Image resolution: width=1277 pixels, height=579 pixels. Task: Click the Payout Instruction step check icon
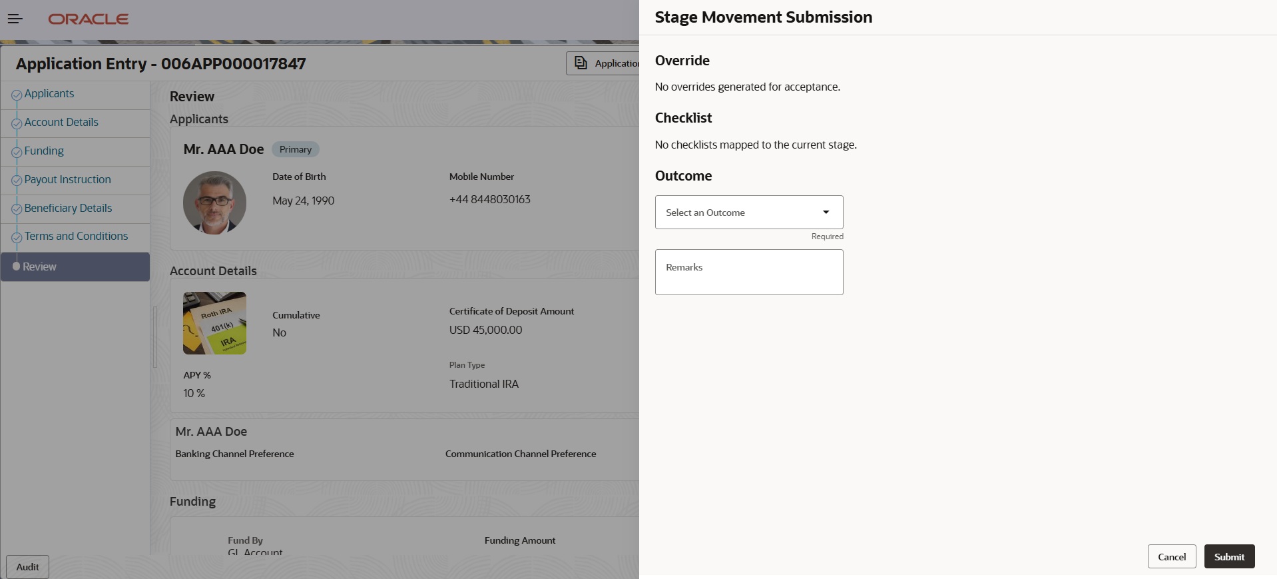pyautogui.click(x=17, y=181)
